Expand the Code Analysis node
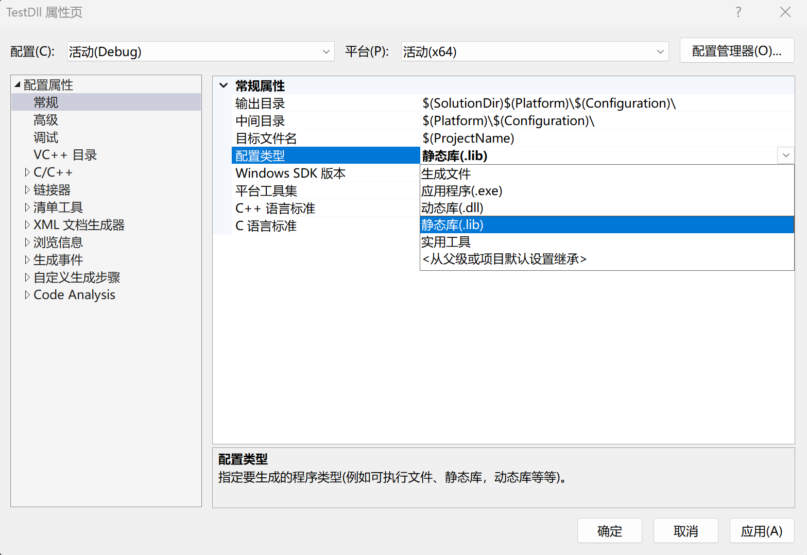807x555 pixels. (x=27, y=295)
